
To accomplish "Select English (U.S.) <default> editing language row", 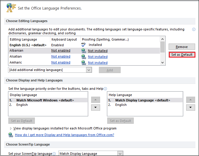I will [x=84, y=45].
